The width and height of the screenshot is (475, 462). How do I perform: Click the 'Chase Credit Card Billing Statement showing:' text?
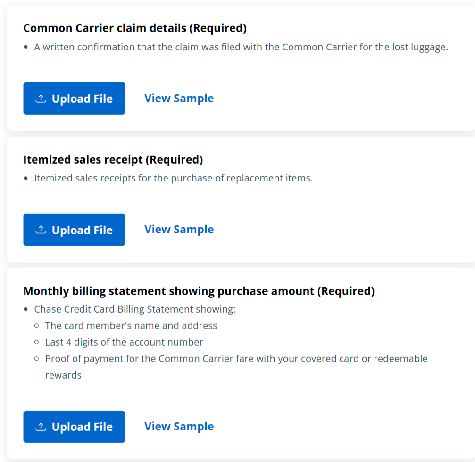pyautogui.click(x=134, y=309)
